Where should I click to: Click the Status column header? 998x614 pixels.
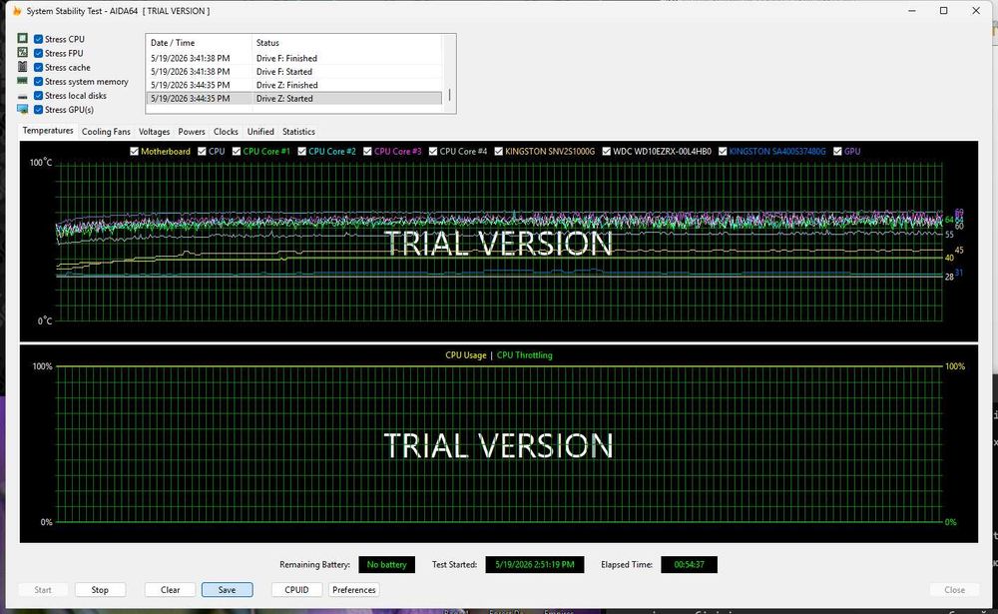[347, 43]
